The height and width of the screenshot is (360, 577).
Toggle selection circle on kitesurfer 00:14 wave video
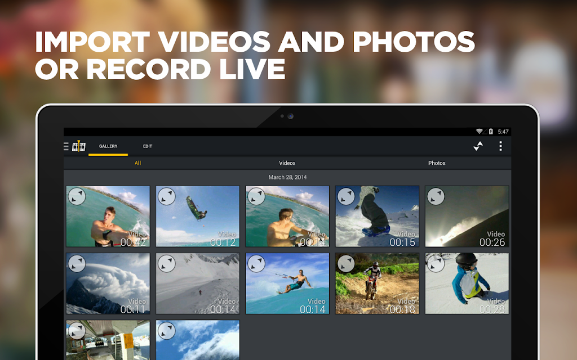point(256,264)
